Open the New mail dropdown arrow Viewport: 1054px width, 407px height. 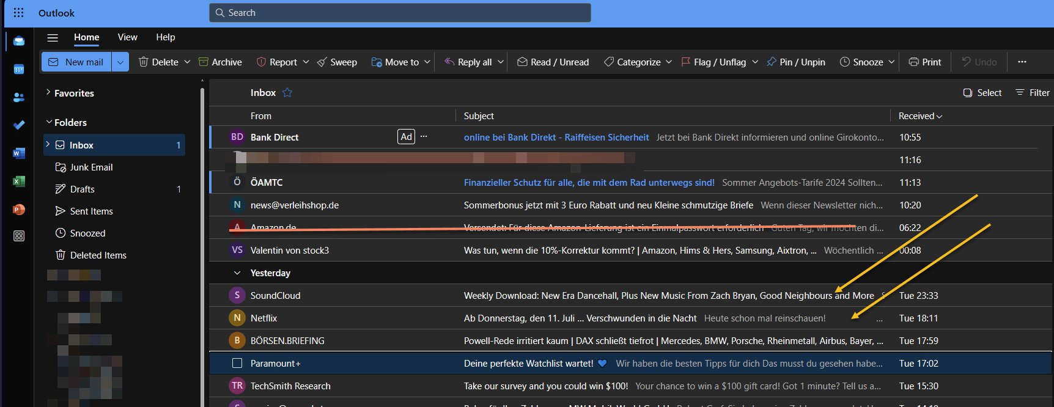click(x=120, y=62)
